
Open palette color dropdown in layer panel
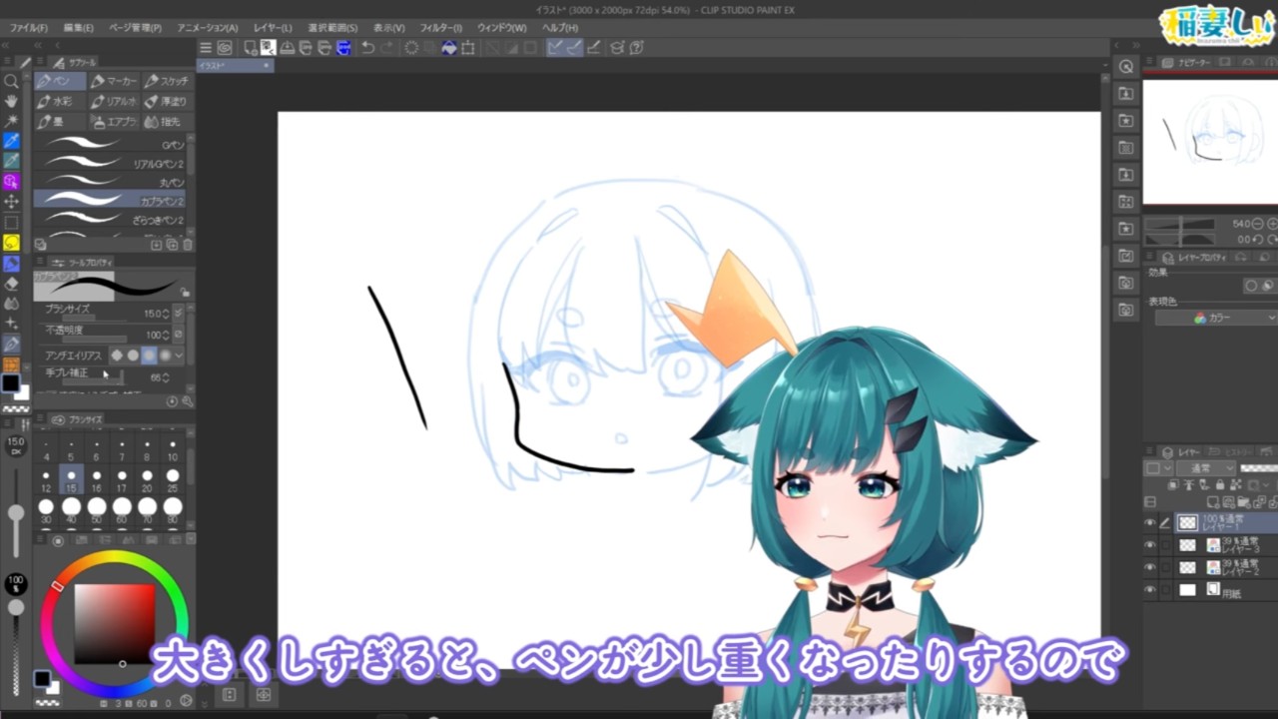(1158, 468)
